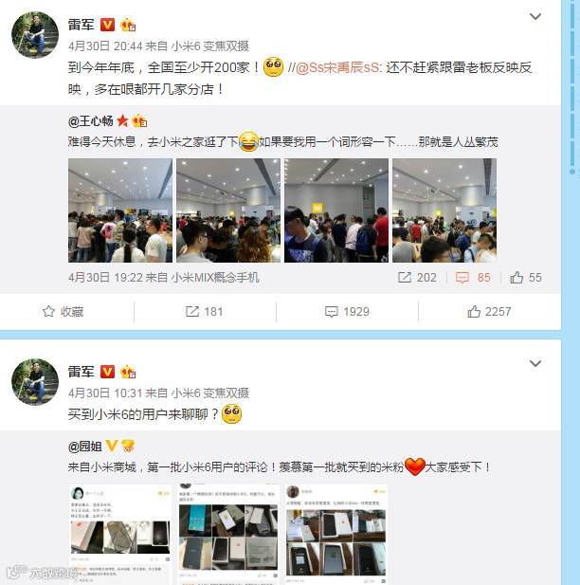580x585 pixels.
Task: Expand the second post's chevron menu
Action: (x=535, y=363)
